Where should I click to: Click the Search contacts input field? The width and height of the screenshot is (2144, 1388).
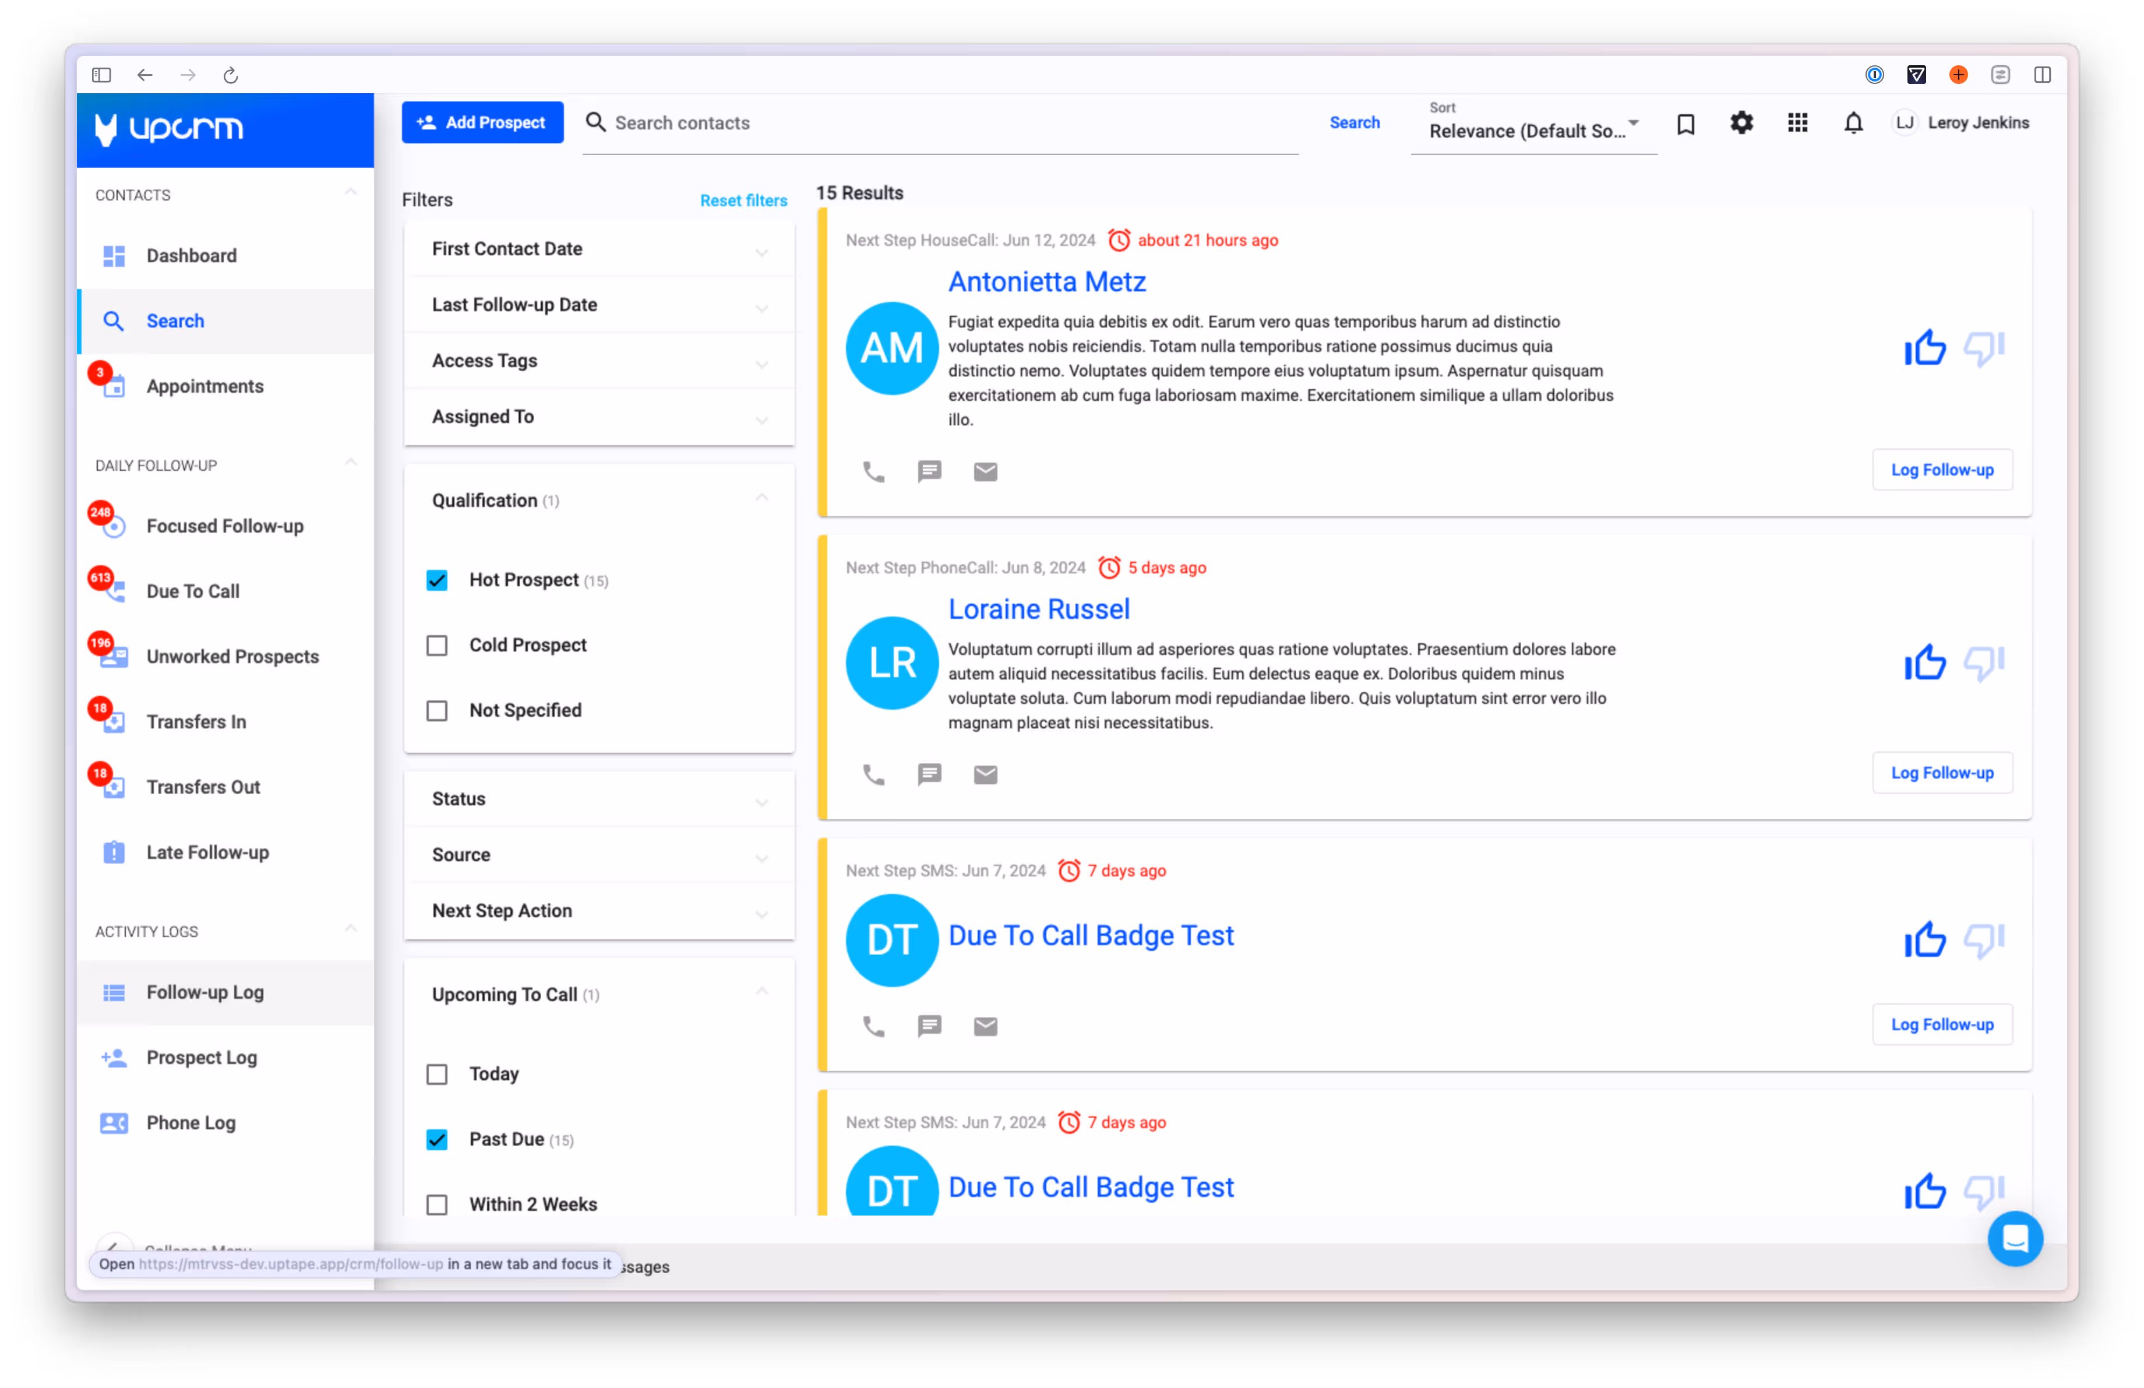946,124
